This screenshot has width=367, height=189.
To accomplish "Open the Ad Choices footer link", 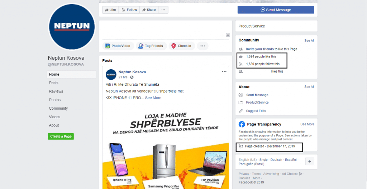I will coord(292,174).
